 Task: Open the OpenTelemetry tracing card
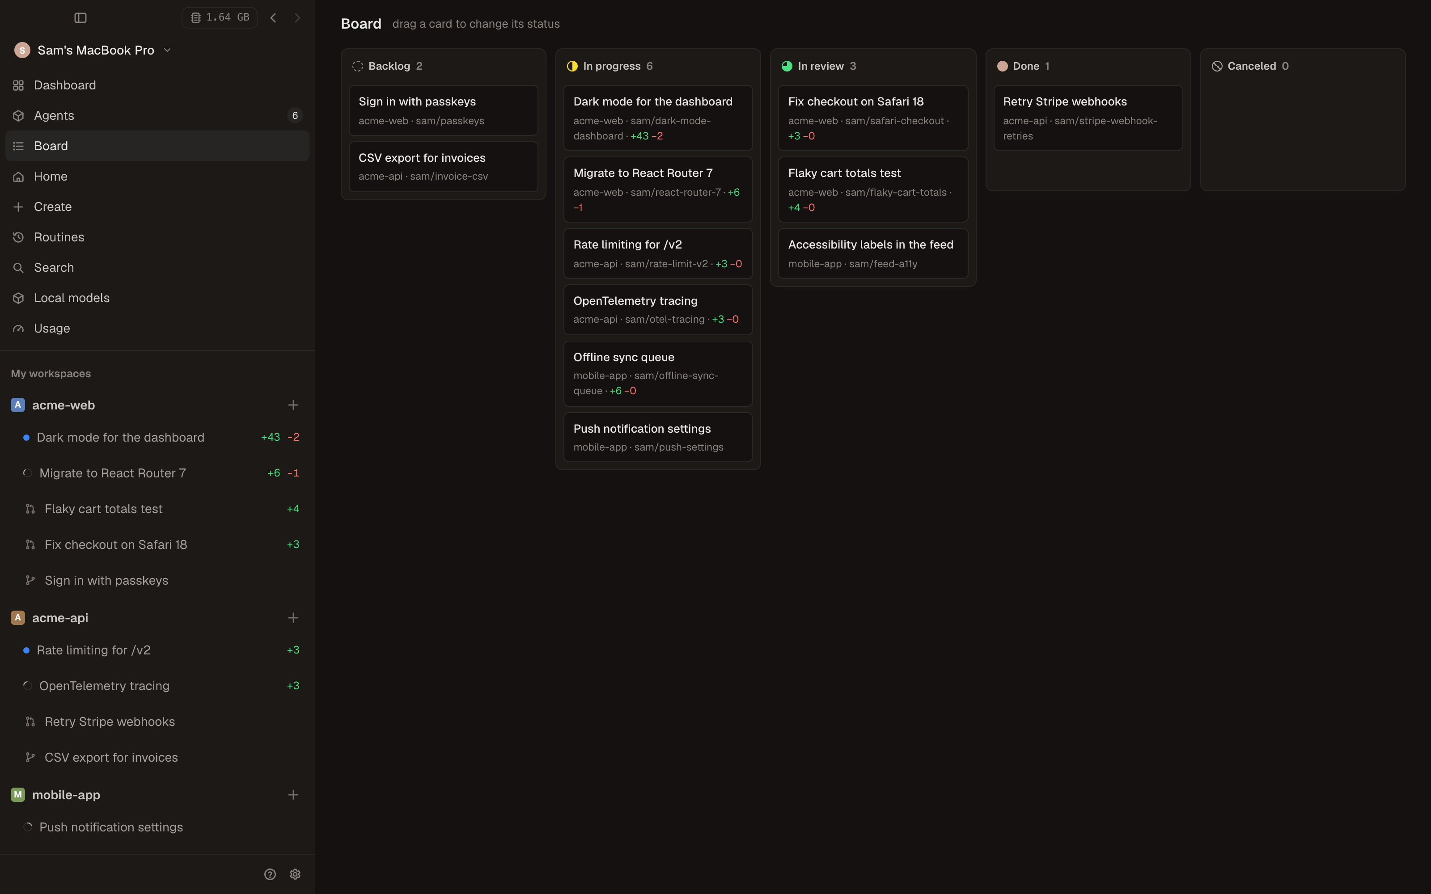(658, 310)
